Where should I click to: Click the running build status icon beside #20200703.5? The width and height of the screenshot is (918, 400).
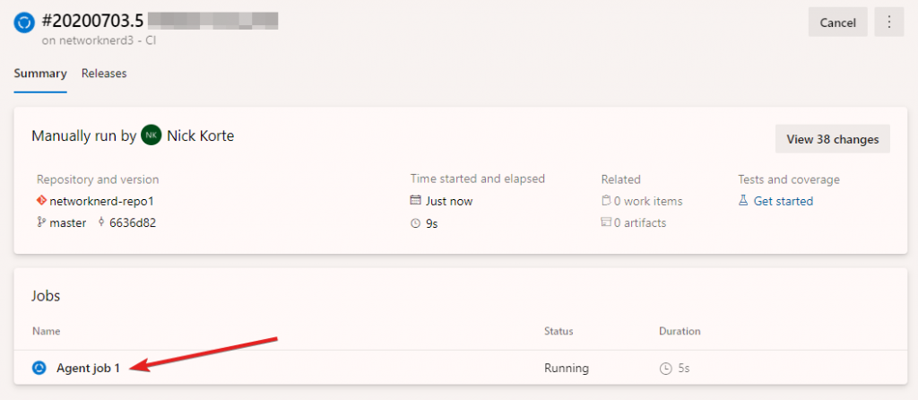(24, 22)
